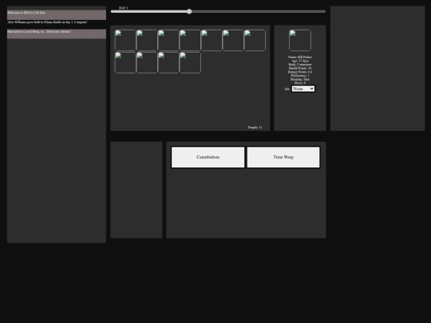Select the second person portrait in top row
431x323 pixels.
(x=147, y=40)
